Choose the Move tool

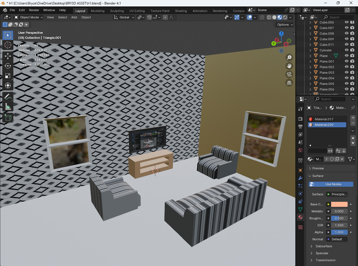pyautogui.click(x=8, y=56)
